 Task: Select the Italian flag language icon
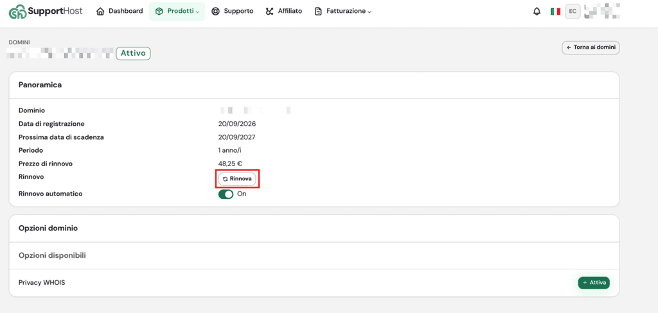pyautogui.click(x=556, y=12)
